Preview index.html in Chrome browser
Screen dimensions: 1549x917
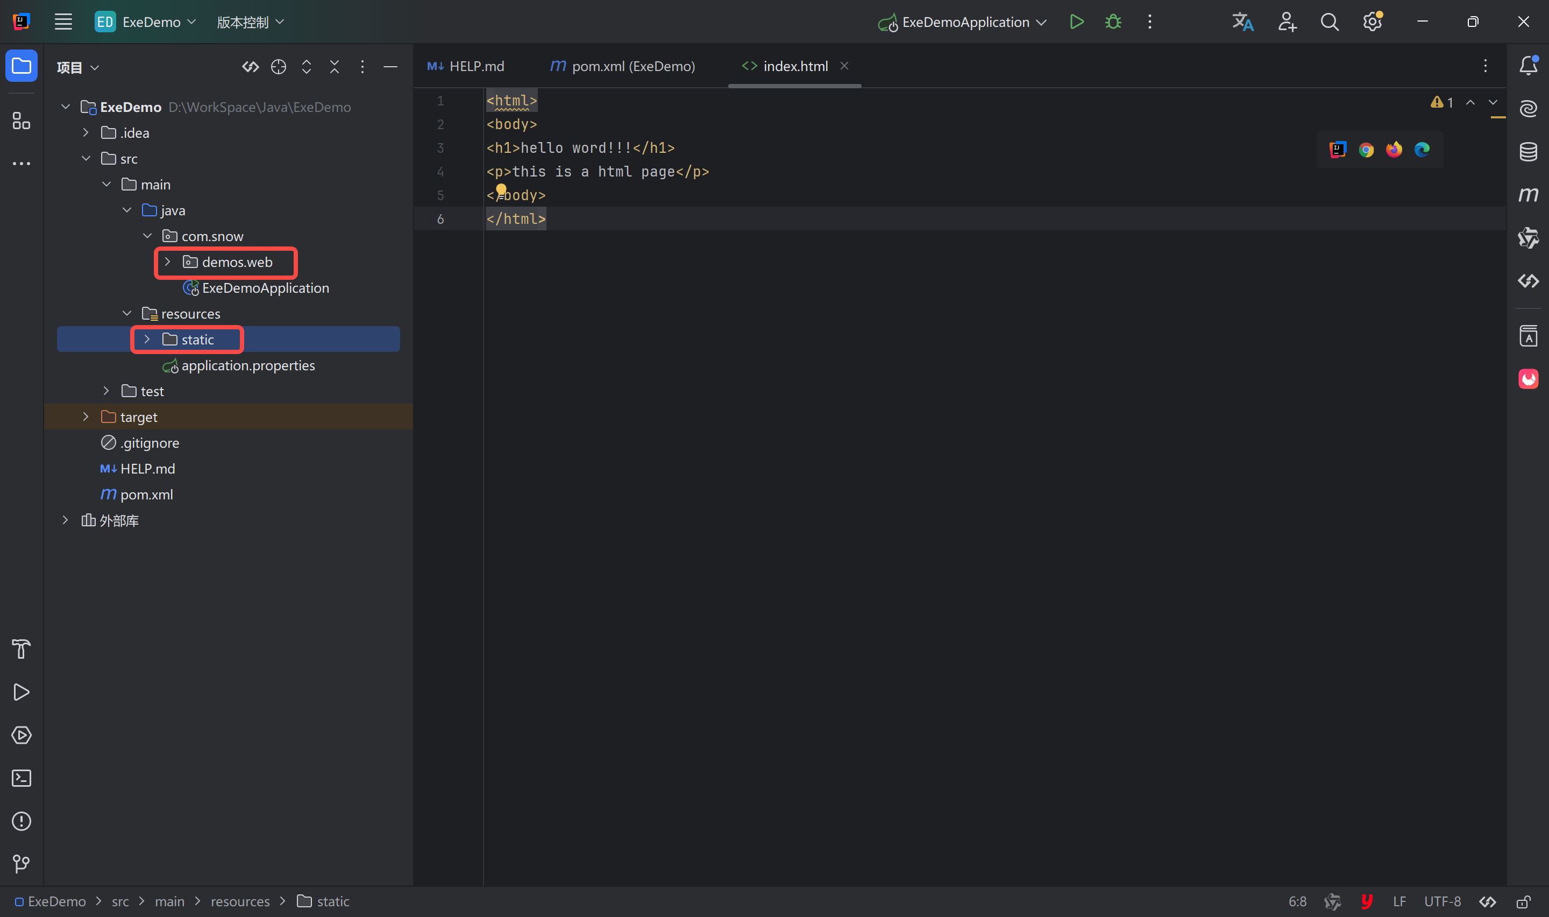1366,150
